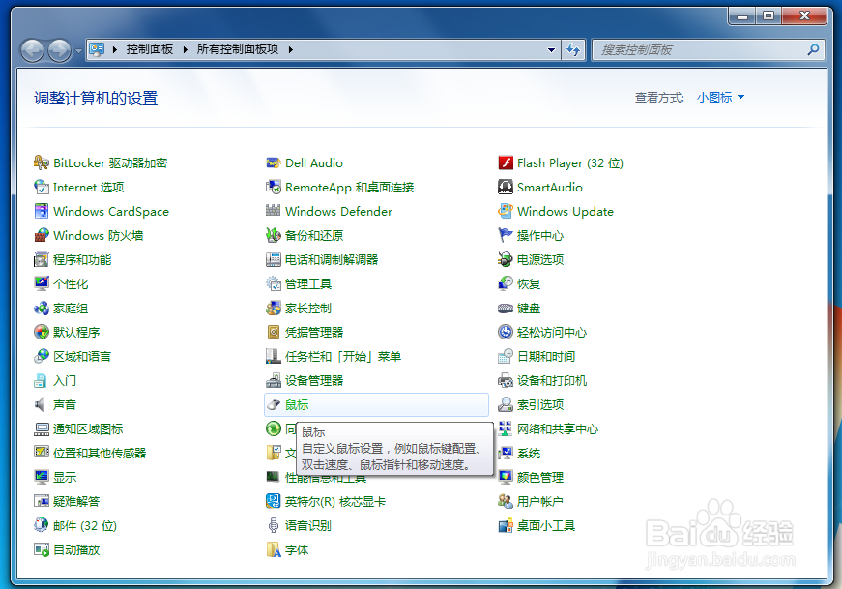Open the Windows Update icon
Viewport: 842px width, 589px height.
pyautogui.click(x=506, y=211)
